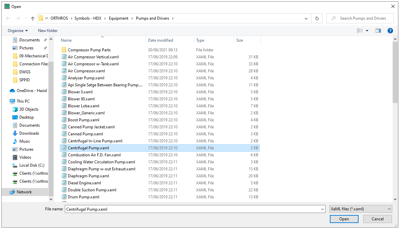Click the Up one level arrow

pos(33,19)
